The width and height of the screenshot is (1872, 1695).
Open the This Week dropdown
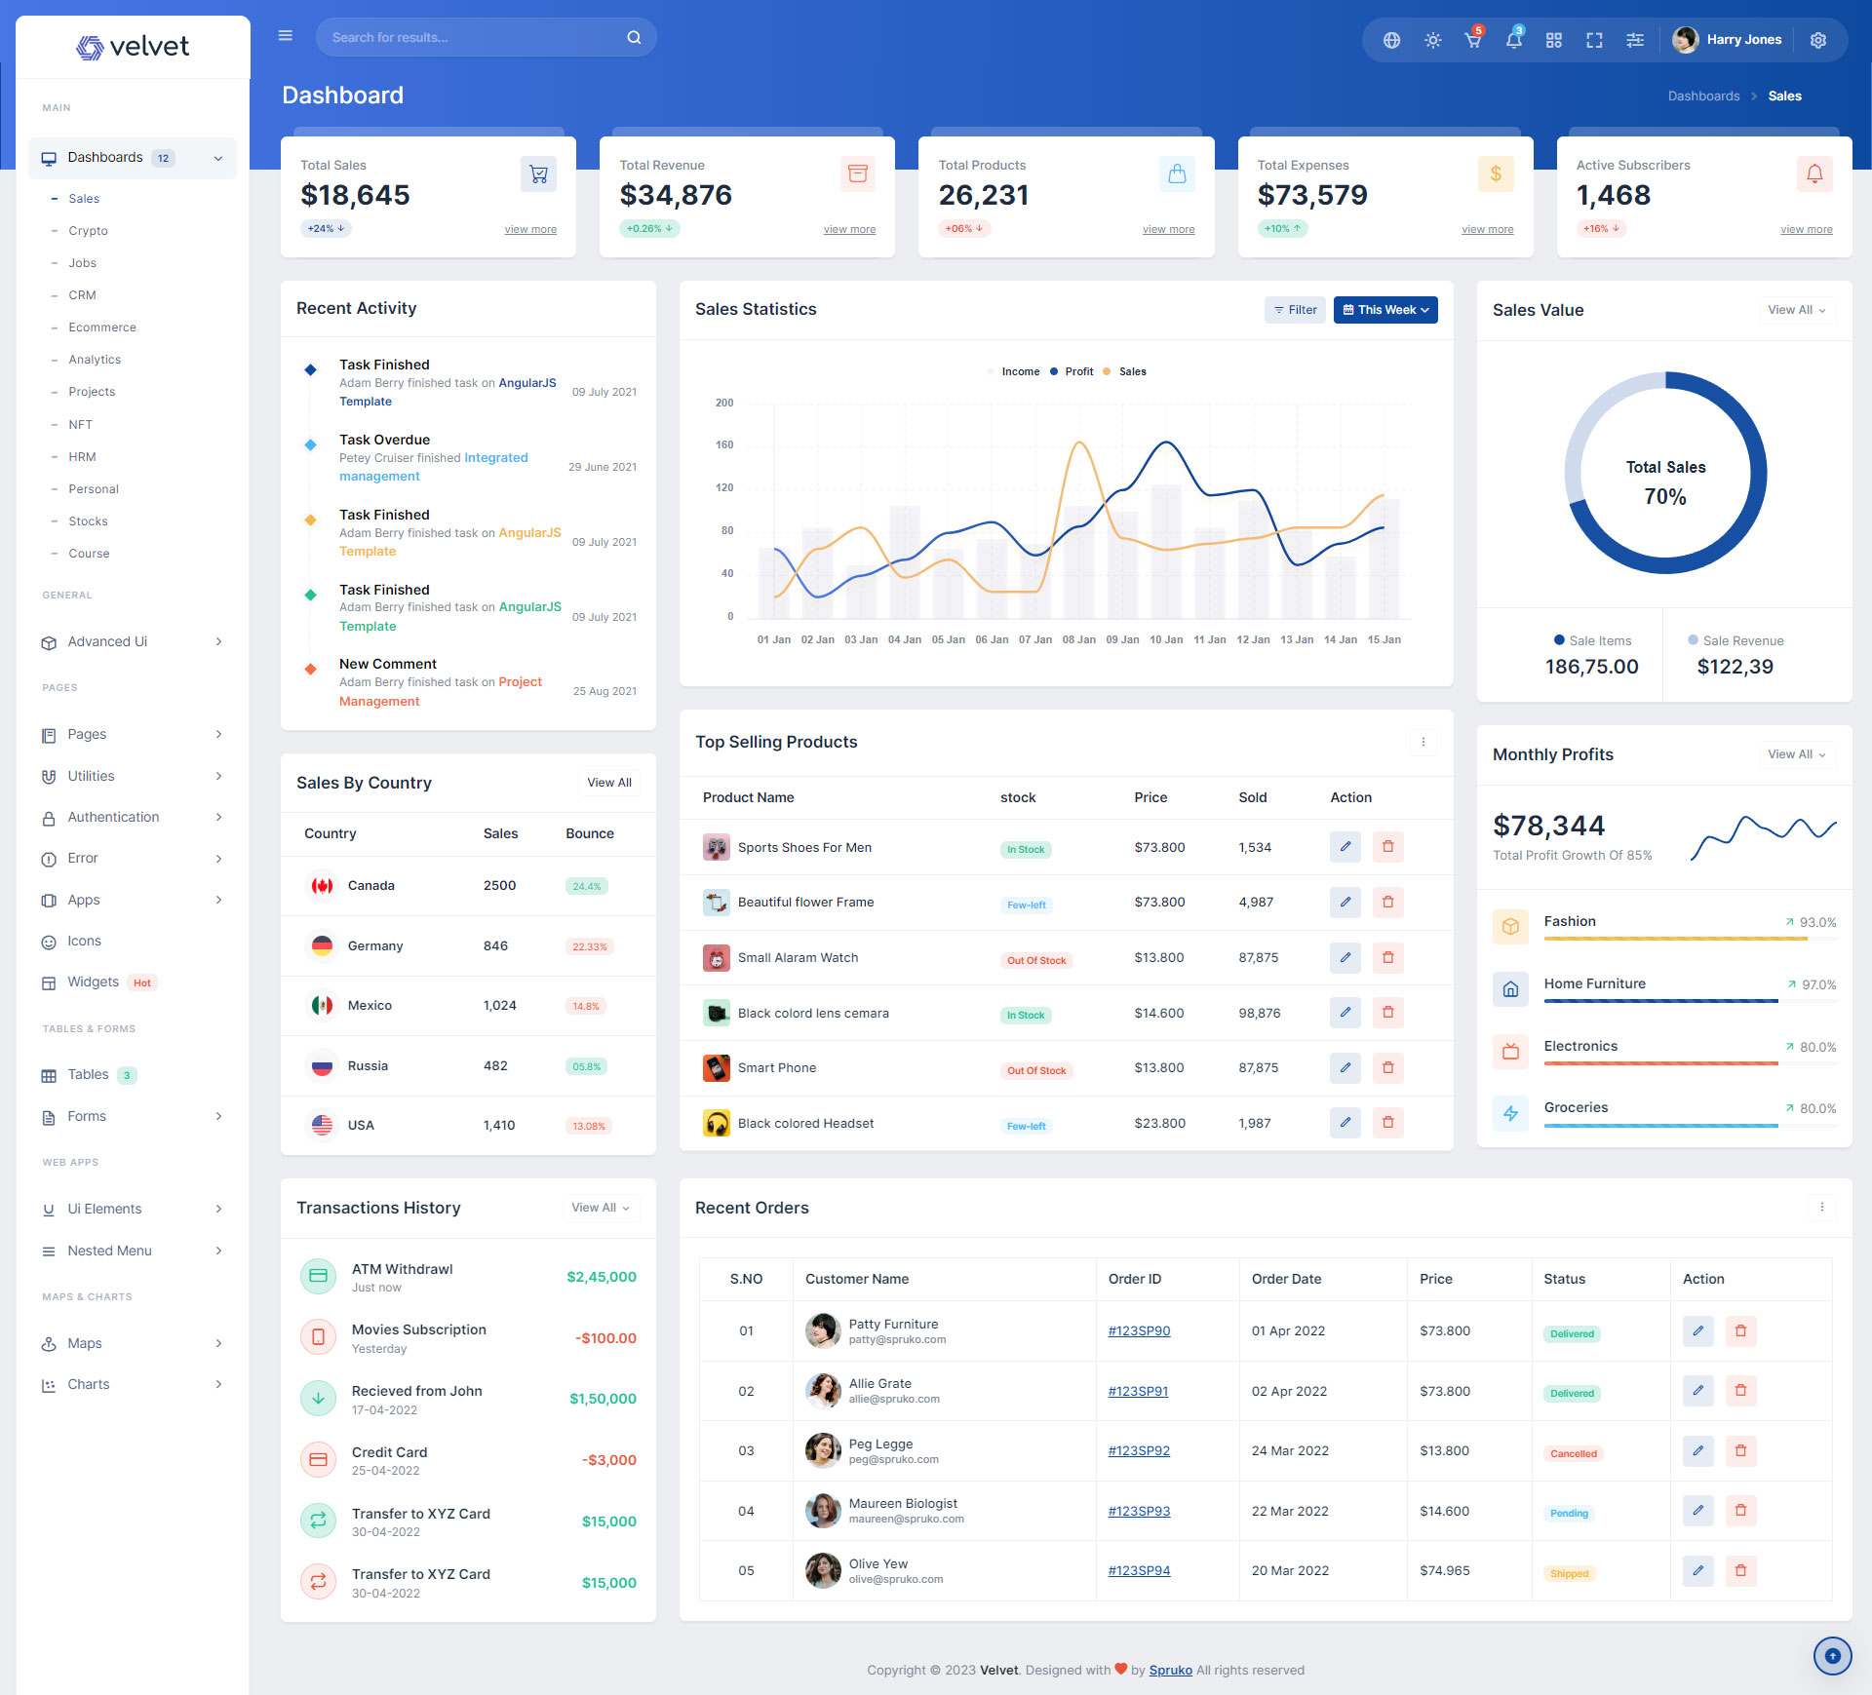(x=1384, y=310)
